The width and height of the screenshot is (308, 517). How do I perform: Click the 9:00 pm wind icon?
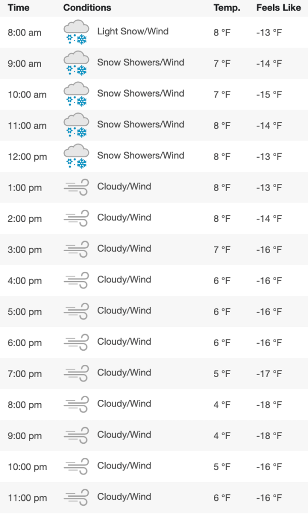click(76, 436)
